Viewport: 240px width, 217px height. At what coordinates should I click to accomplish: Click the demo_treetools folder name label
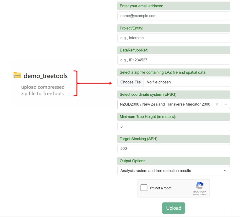tap(46, 76)
